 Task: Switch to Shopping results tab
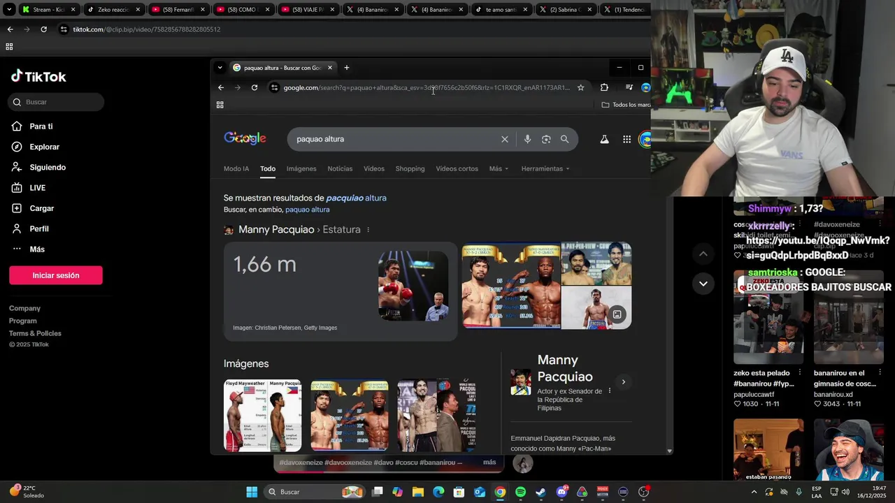tap(410, 168)
